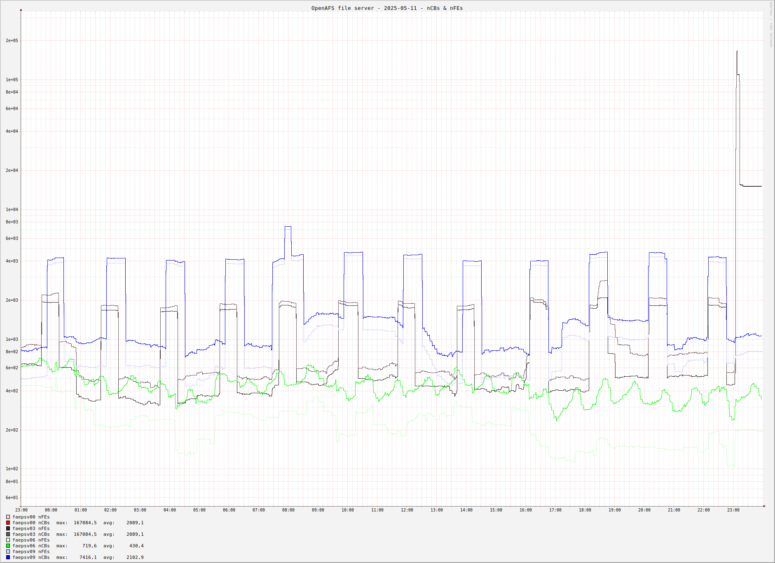Click the 2e+05 y-axis label
Image resolution: width=775 pixels, height=563 pixels.
(12, 41)
